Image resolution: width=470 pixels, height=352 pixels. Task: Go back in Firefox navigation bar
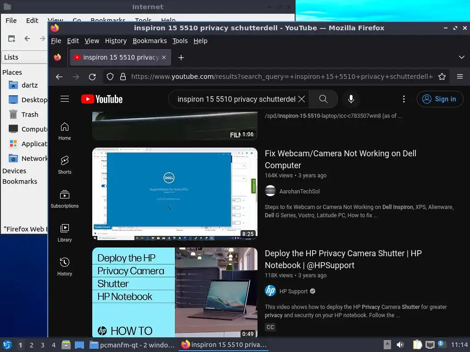click(x=59, y=77)
